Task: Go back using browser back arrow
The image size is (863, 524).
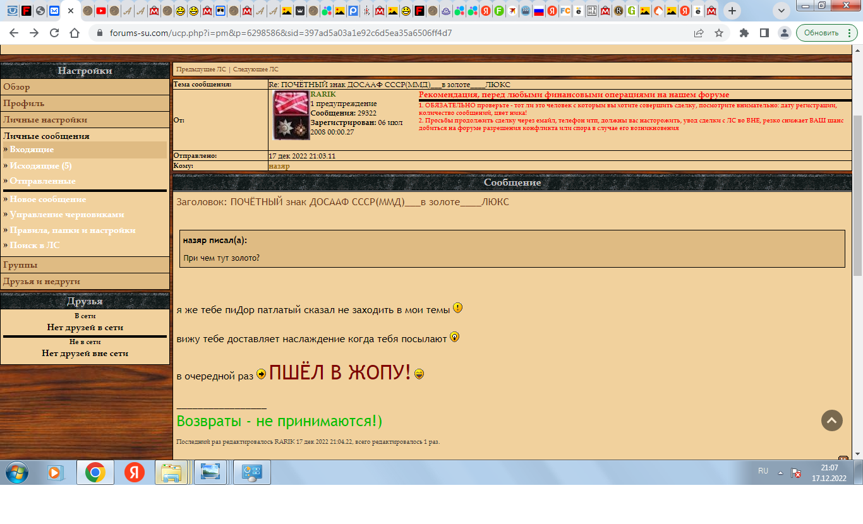Action: [x=14, y=33]
